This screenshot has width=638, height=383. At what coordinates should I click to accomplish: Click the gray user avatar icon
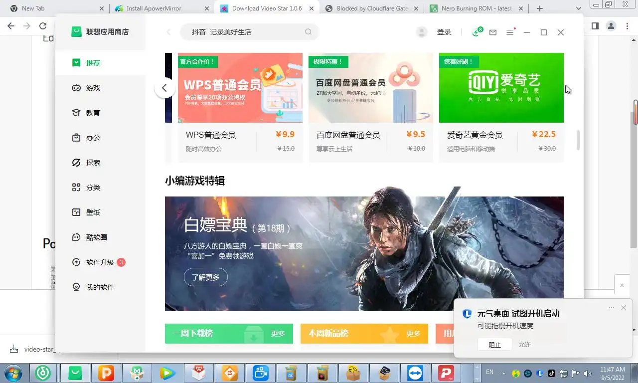[x=422, y=32]
